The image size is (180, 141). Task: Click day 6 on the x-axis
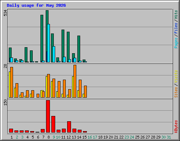coord(38,137)
